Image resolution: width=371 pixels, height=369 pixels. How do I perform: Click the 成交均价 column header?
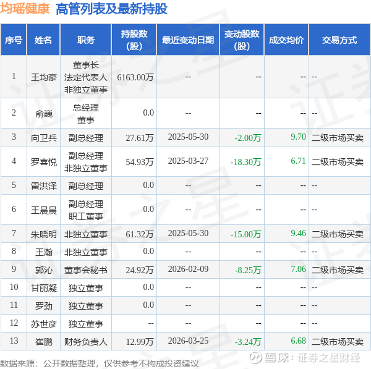pos(286,40)
